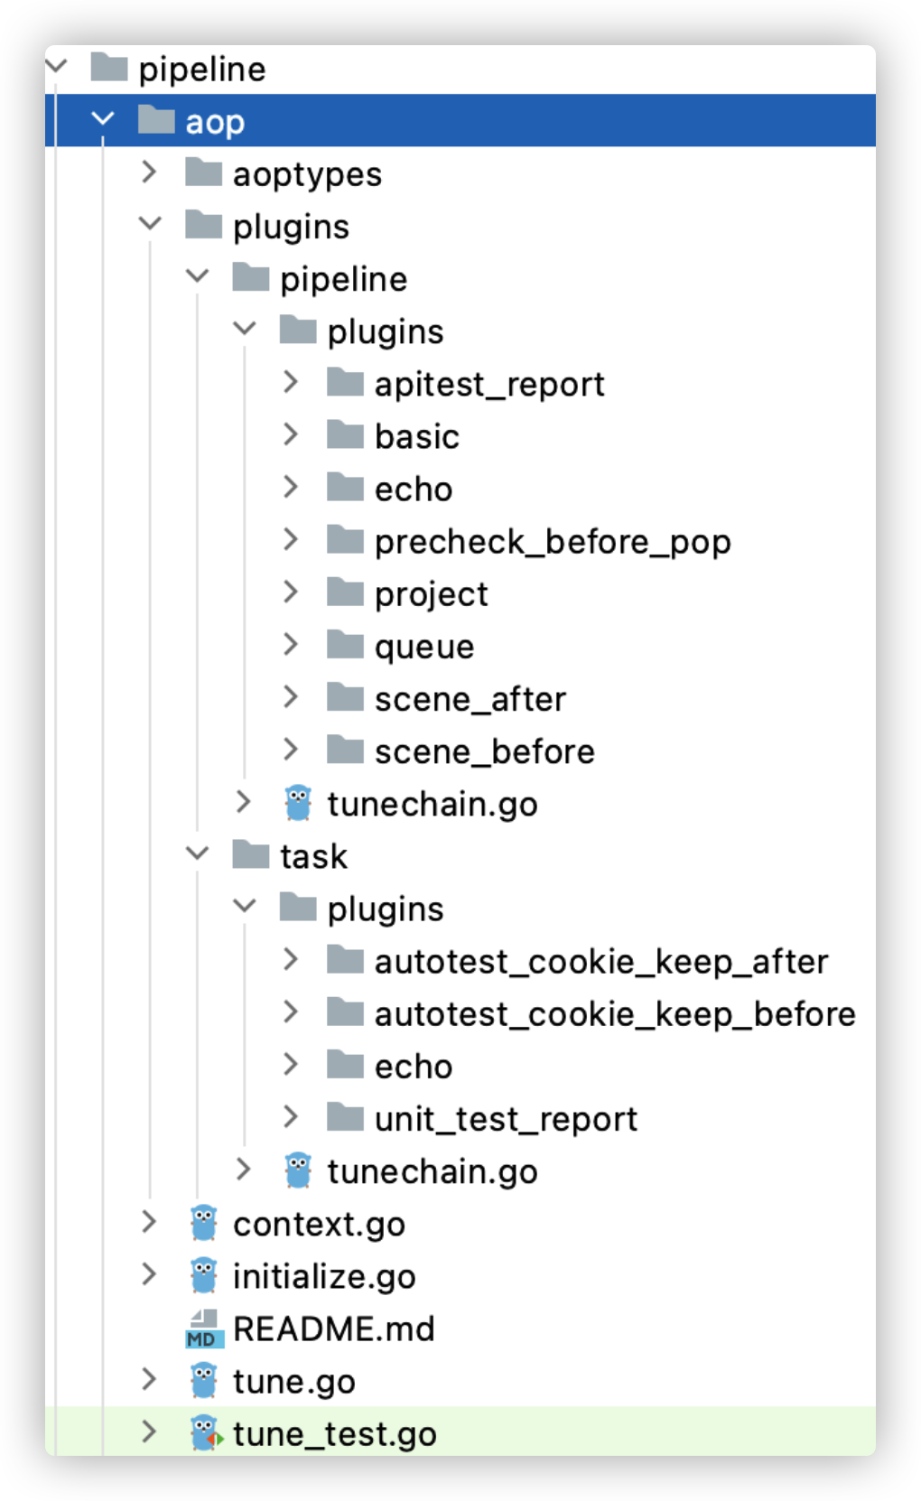921x1501 pixels.
Task: Click the Markdown icon beside README.md
Action: point(203,1329)
